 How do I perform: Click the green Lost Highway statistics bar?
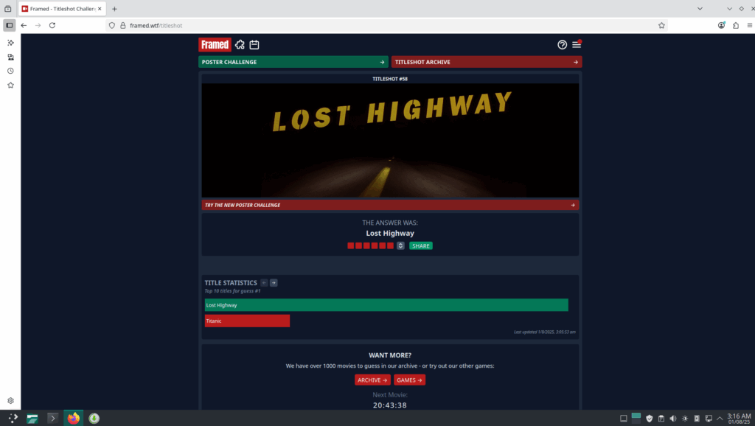tap(386, 305)
